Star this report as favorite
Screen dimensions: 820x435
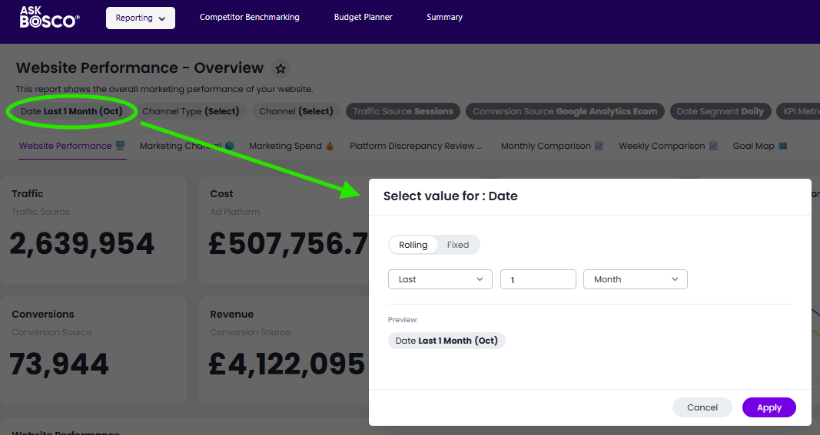tap(281, 68)
